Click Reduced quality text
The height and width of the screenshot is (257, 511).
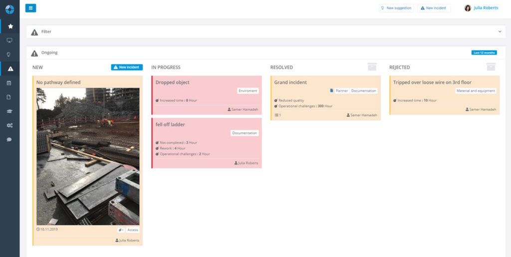[289, 100]
